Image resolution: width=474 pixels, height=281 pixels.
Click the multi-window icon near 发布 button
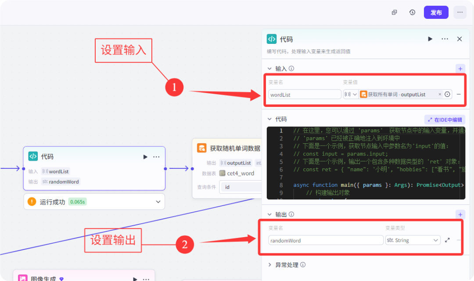(x=394, y=12)
